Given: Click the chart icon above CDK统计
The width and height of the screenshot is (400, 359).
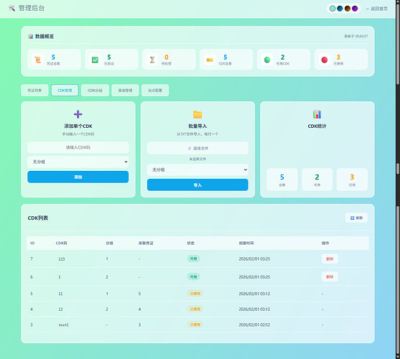Looking at the screenshot, I should (317, 114).
